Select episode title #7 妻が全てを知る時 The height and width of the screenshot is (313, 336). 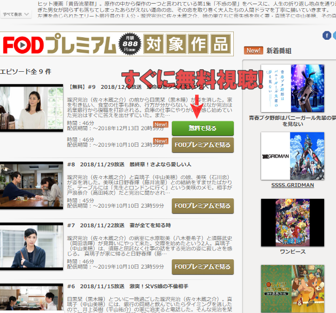119,225
